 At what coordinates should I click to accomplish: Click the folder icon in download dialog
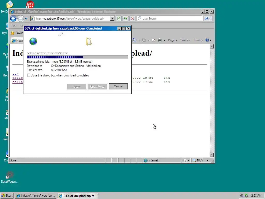89,42
